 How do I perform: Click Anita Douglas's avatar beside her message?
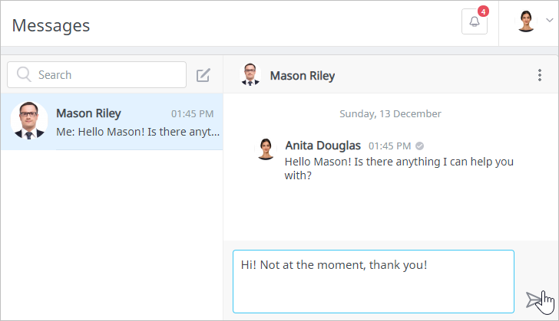(x=266, y=149)
